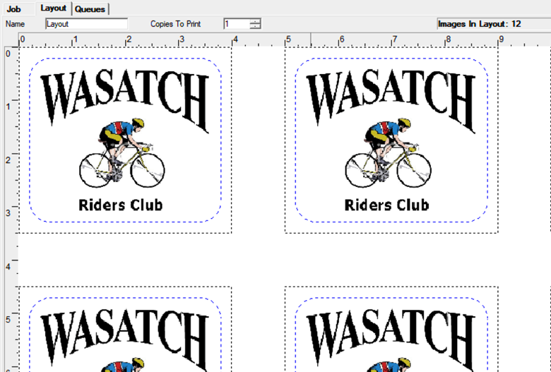Increase Copies To Print with up arrow
The height and width of the screenshot is (372, 551).
pyautogui.click(x=256, y=21)
